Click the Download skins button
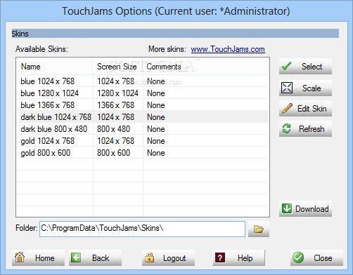This screenshot has width=353, height=275. click(x=305, y=209)
